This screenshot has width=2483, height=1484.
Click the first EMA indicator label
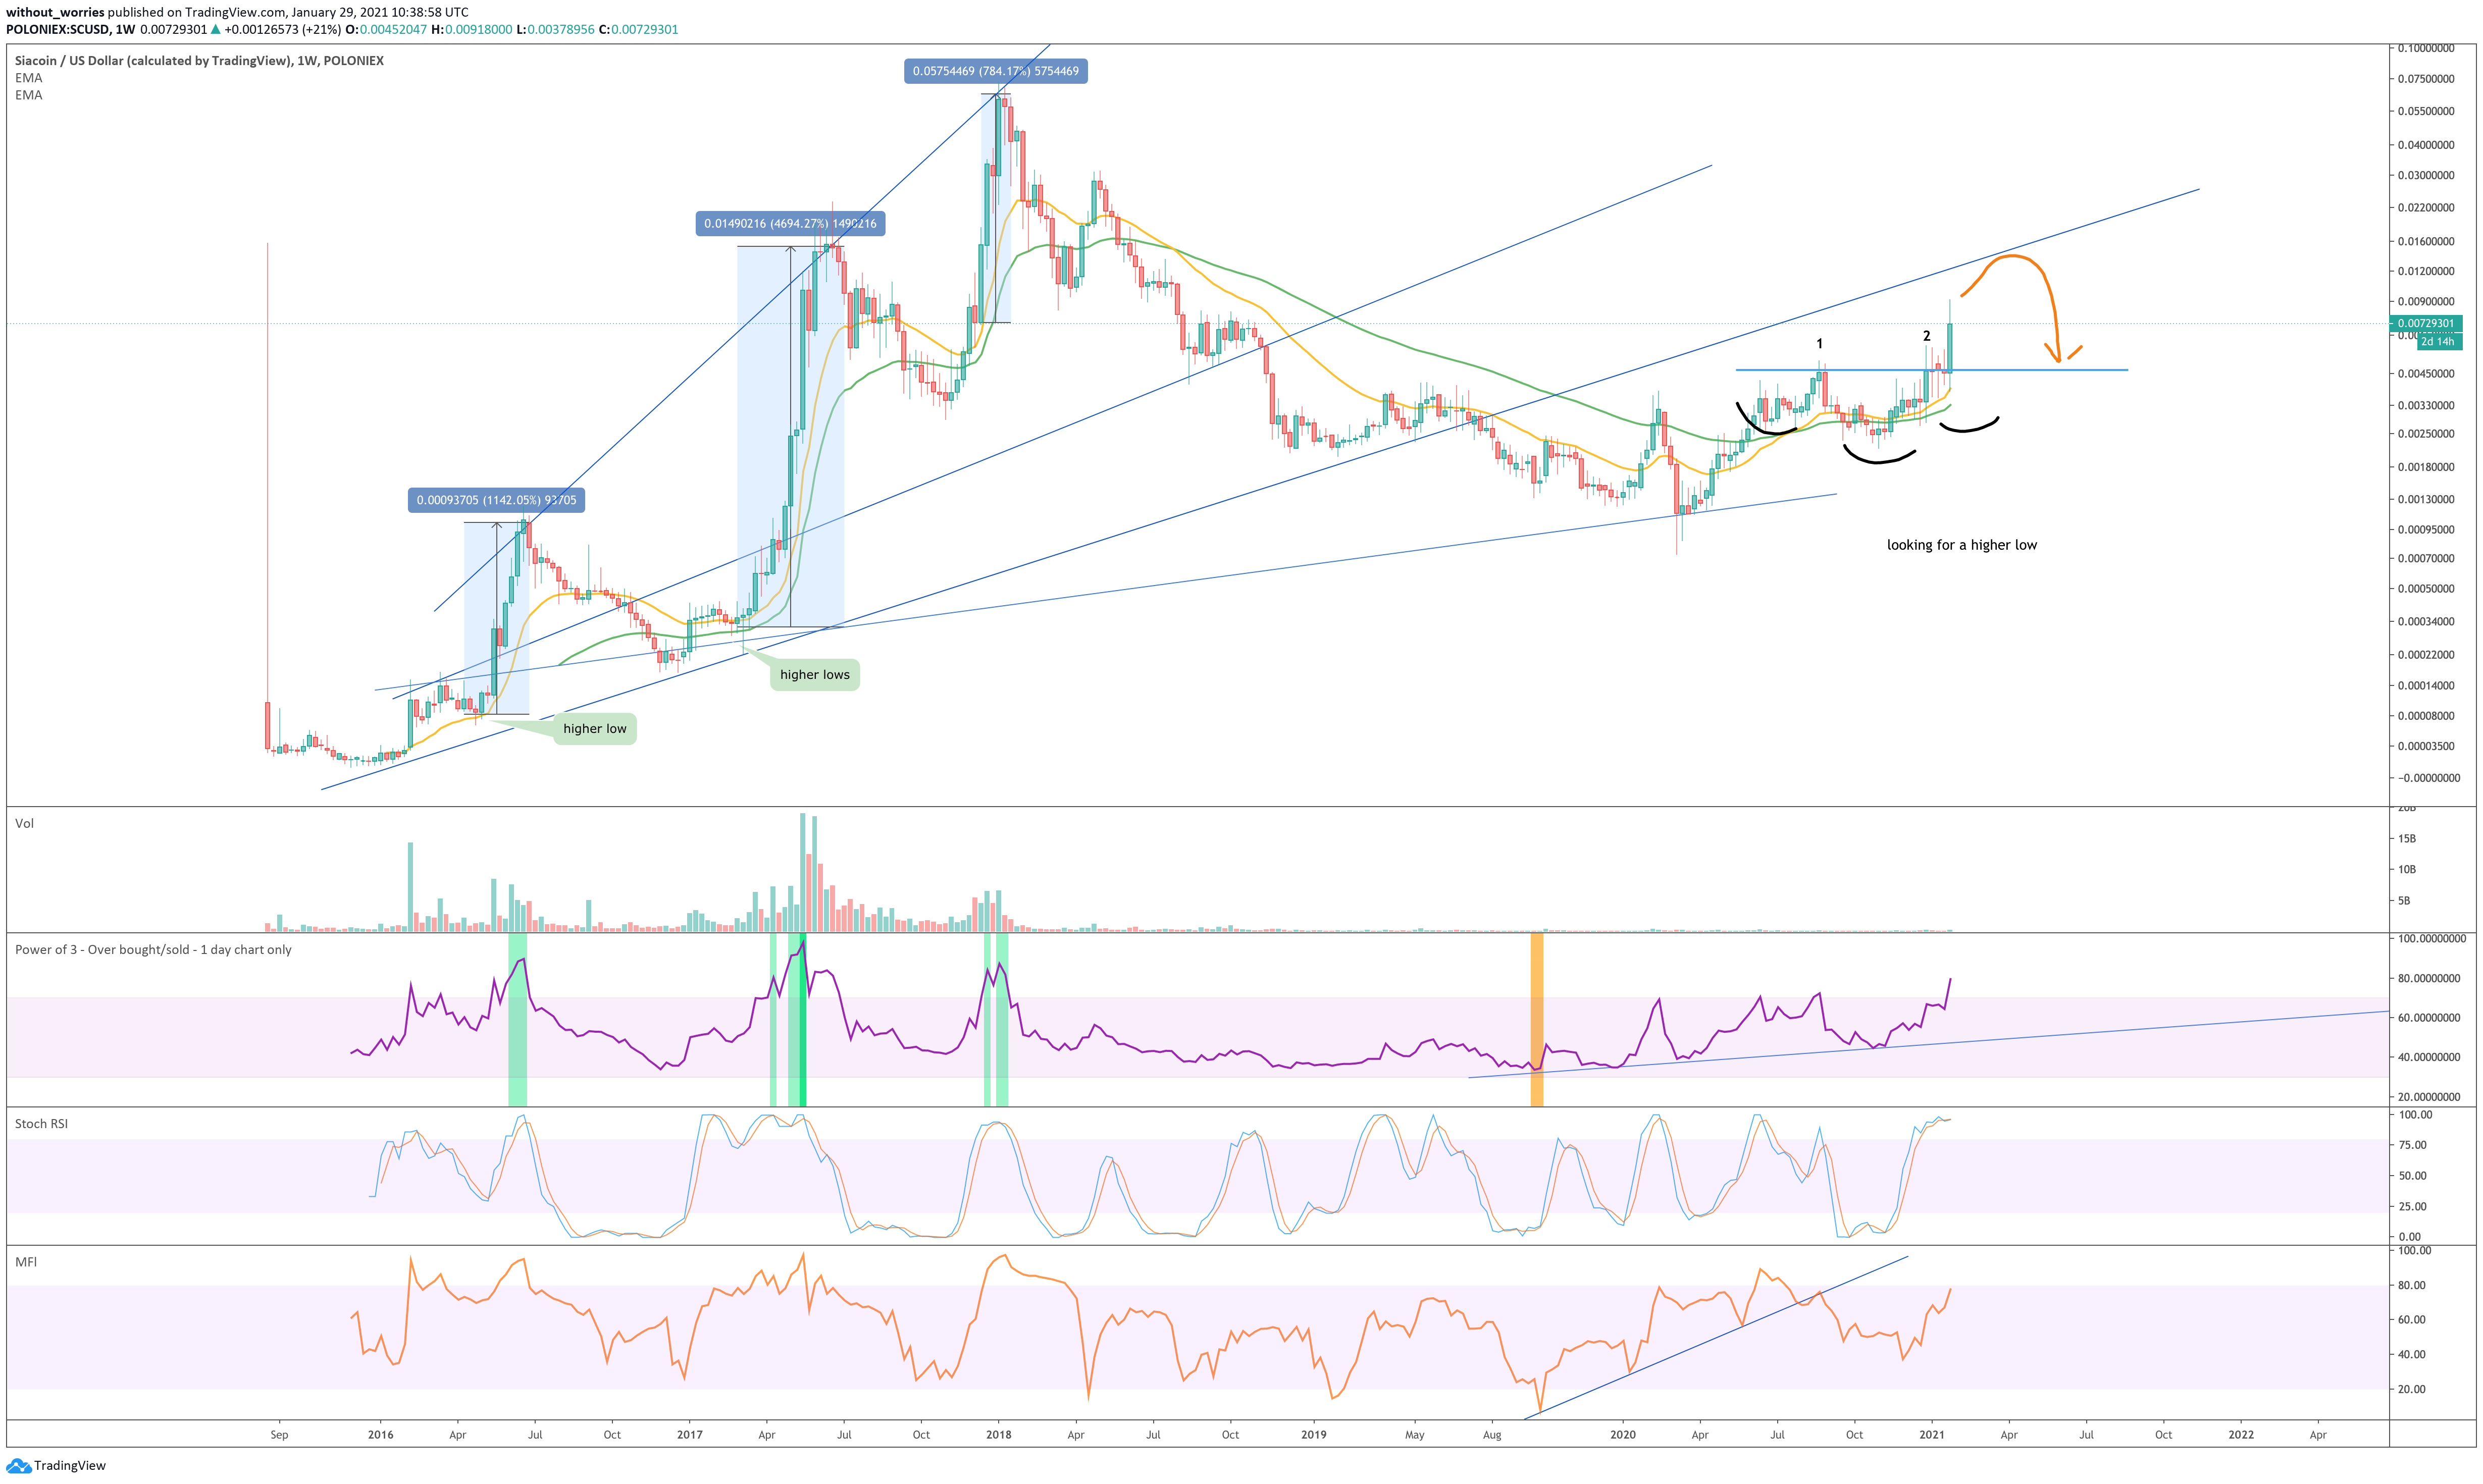point(28,78)
